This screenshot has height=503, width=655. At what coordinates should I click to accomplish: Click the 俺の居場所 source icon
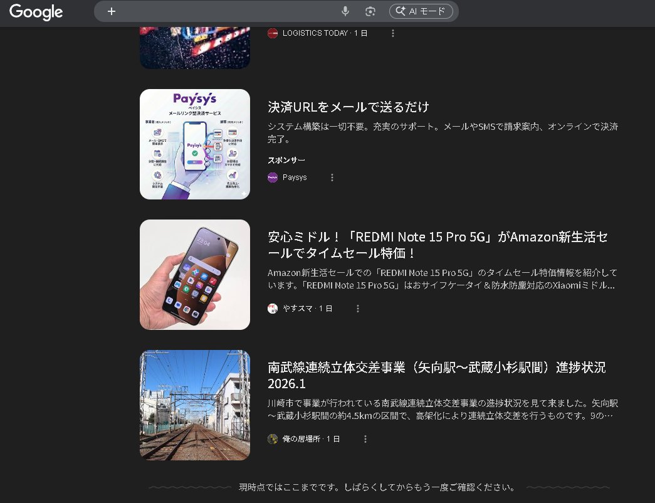coord(273,439)
